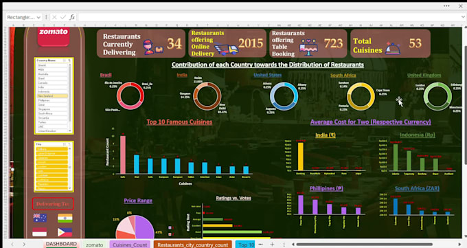The height and width of the screenshot is (248, 467).
Task: Select the South Africa donut chart
Action: coord(361,96)
